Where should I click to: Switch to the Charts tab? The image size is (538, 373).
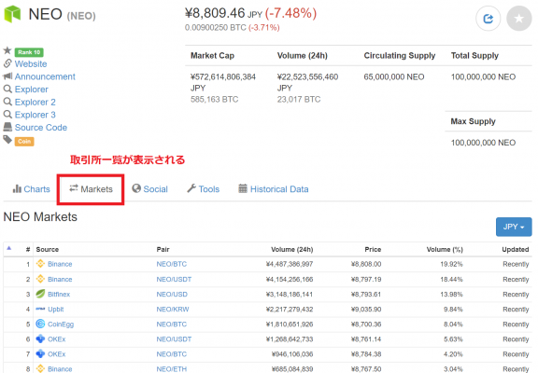pos(31,189)
